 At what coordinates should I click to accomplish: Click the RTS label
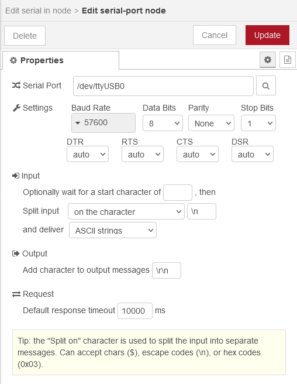point(130,142)
